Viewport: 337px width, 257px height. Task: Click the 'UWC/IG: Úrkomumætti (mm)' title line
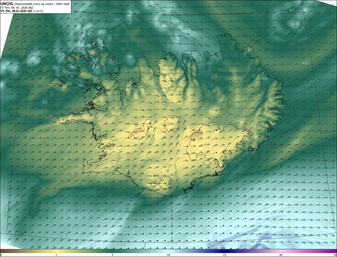coord(35,4)
